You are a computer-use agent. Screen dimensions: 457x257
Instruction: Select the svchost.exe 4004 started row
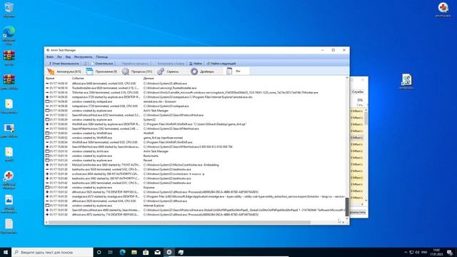195,174
